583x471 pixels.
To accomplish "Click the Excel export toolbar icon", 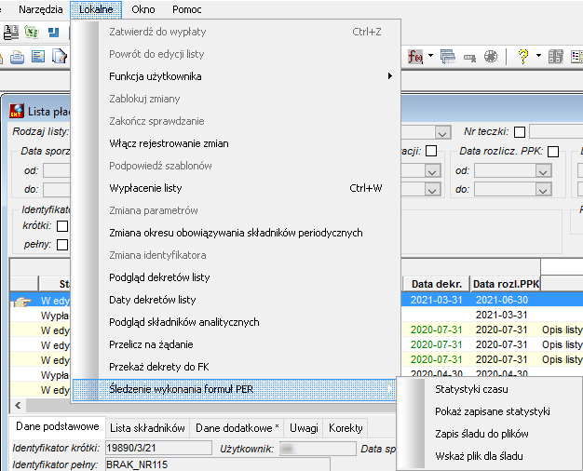I will tap(32, 32).
